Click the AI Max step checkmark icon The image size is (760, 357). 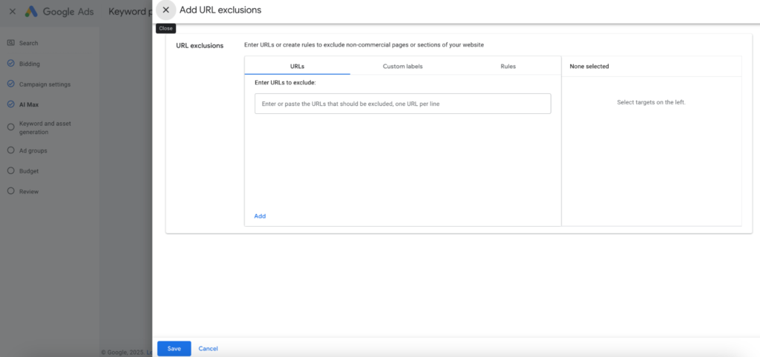pos(10,105)
